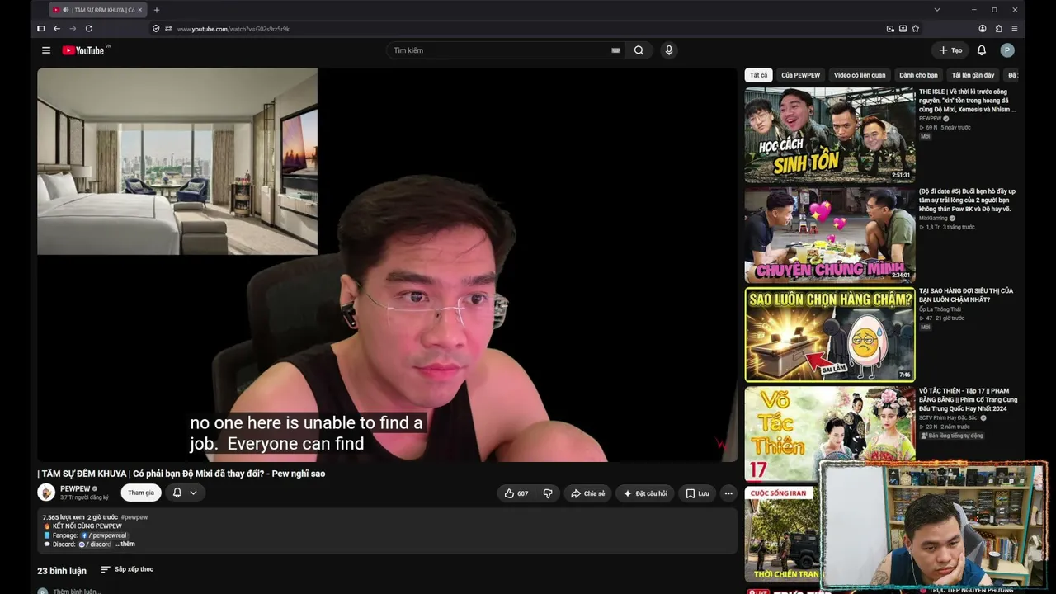View site security shield information
Viewport: 1056px width, 594px height.
pos(156,28)
